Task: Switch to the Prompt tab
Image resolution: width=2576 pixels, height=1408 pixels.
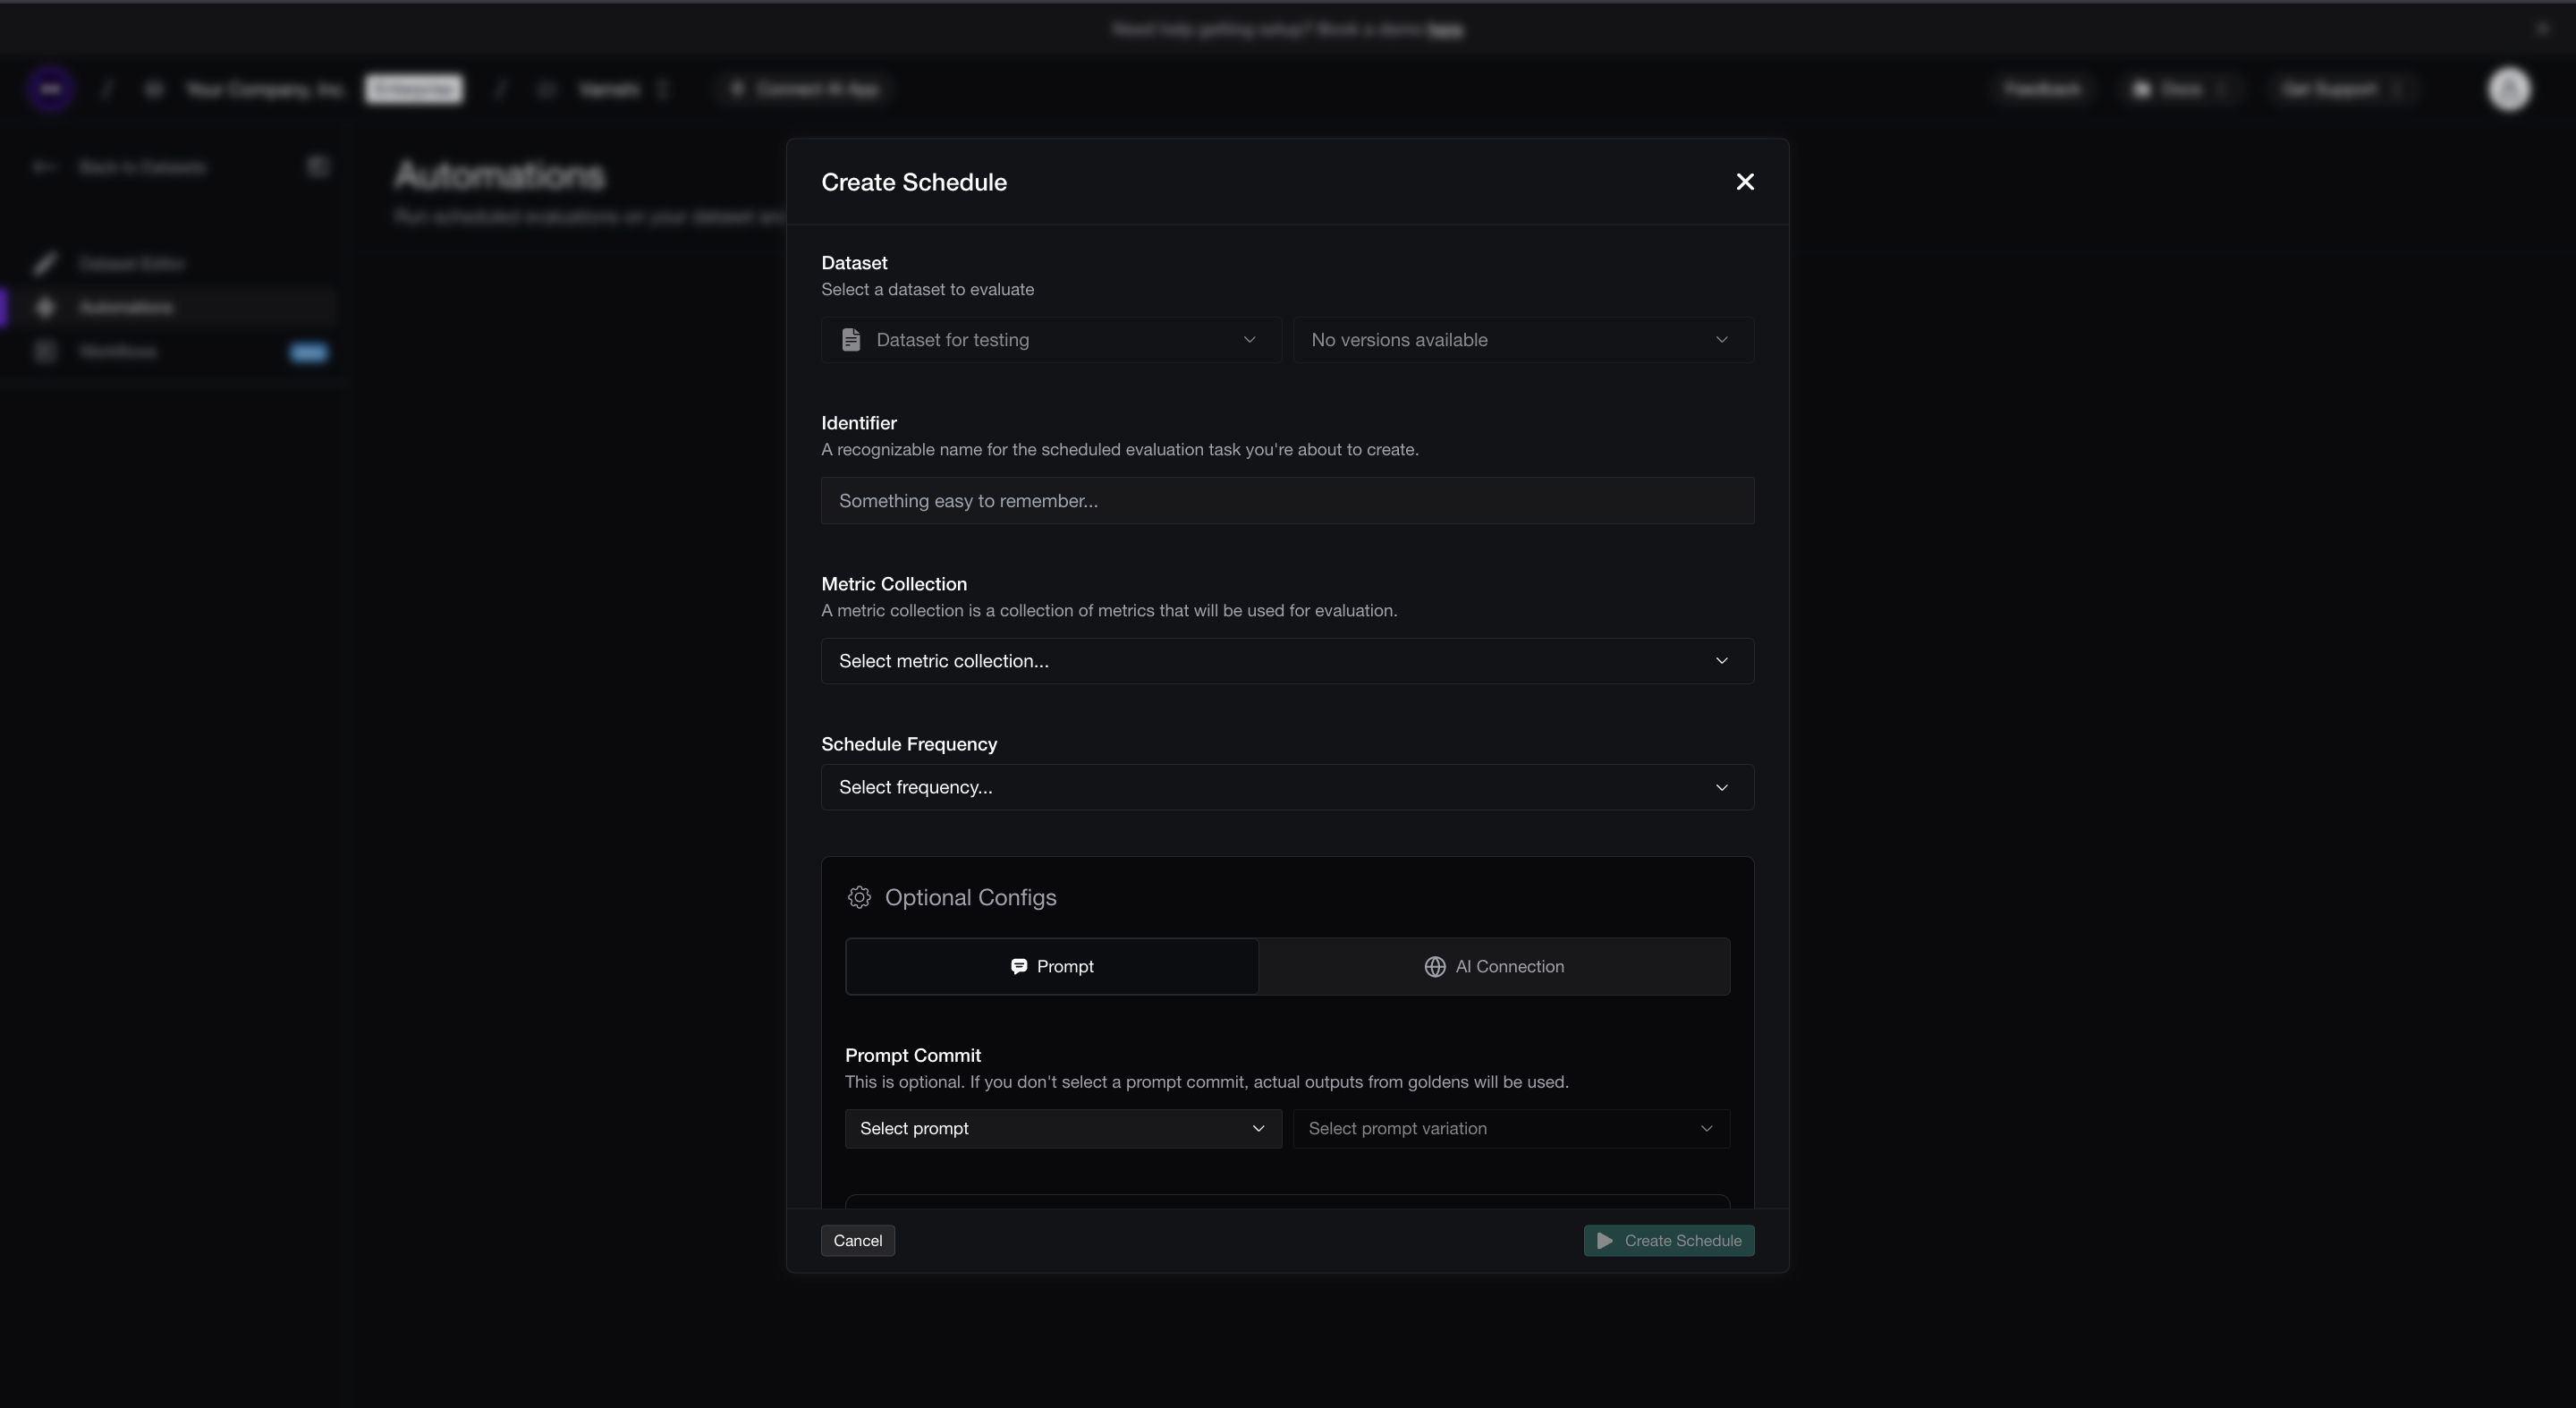Action: pos(1052,966)
